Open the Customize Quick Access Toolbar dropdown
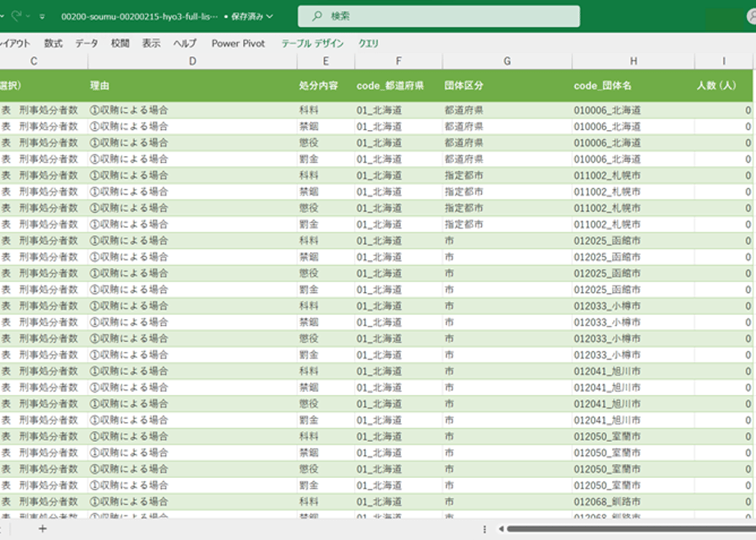The image size is (756, 540). (42, 16)
